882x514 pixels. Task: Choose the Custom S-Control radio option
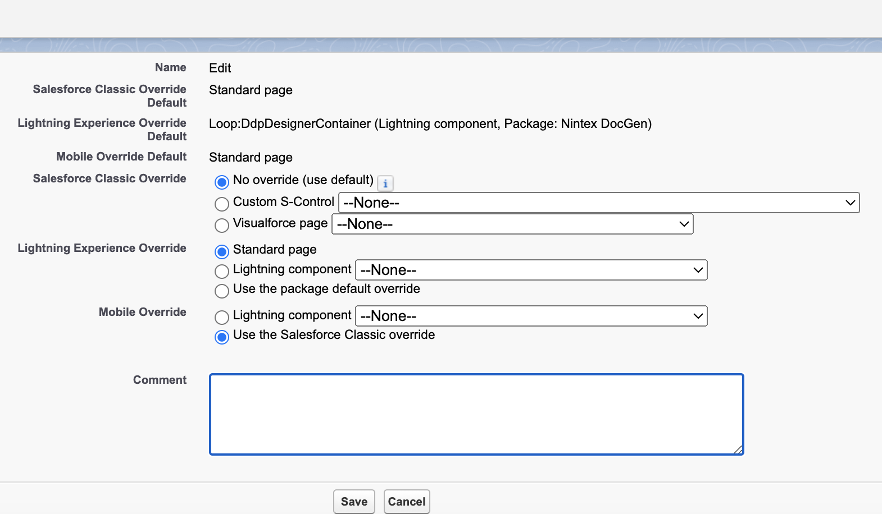[222, 203]
